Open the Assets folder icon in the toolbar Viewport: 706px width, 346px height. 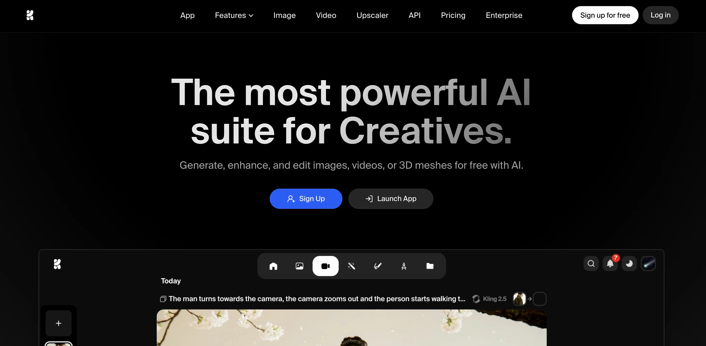(x=429, y=266)
